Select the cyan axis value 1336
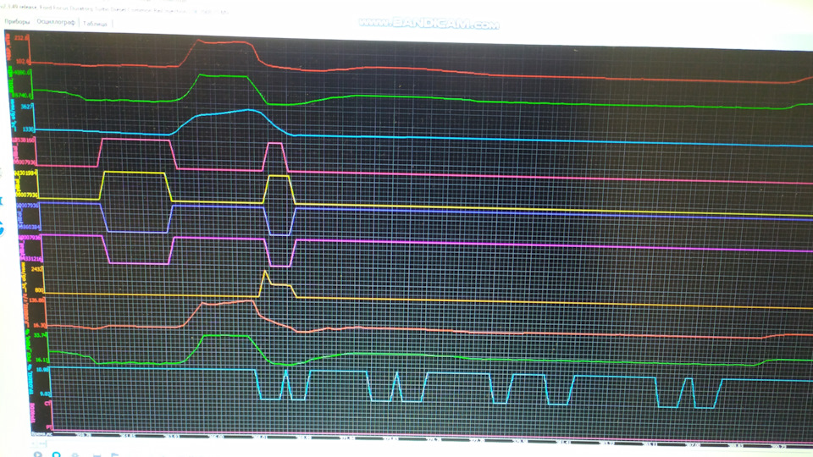Image resolution: width=813 pixels, height=457 pixels. click(x=29, y=129)
